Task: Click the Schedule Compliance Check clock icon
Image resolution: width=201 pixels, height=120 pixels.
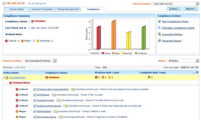Action: pyautogui.click(x=159, y=28)
